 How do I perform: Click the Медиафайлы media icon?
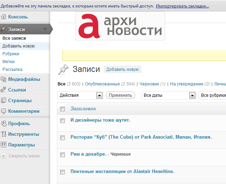(3, 79)
